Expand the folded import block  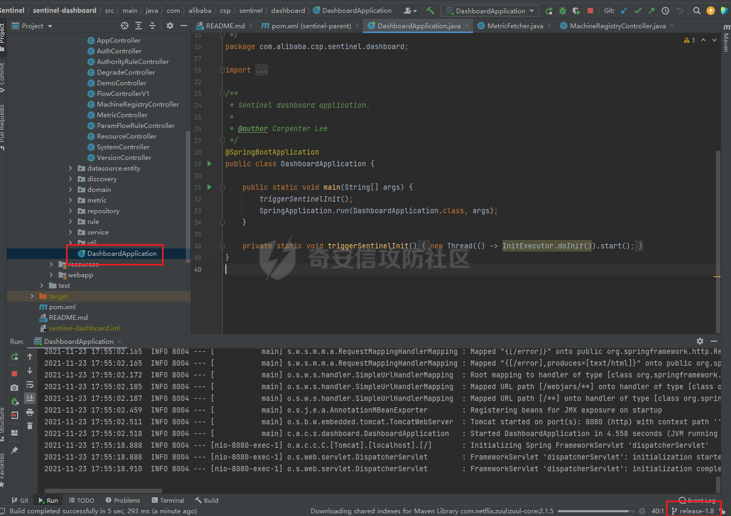click(222, 70)
